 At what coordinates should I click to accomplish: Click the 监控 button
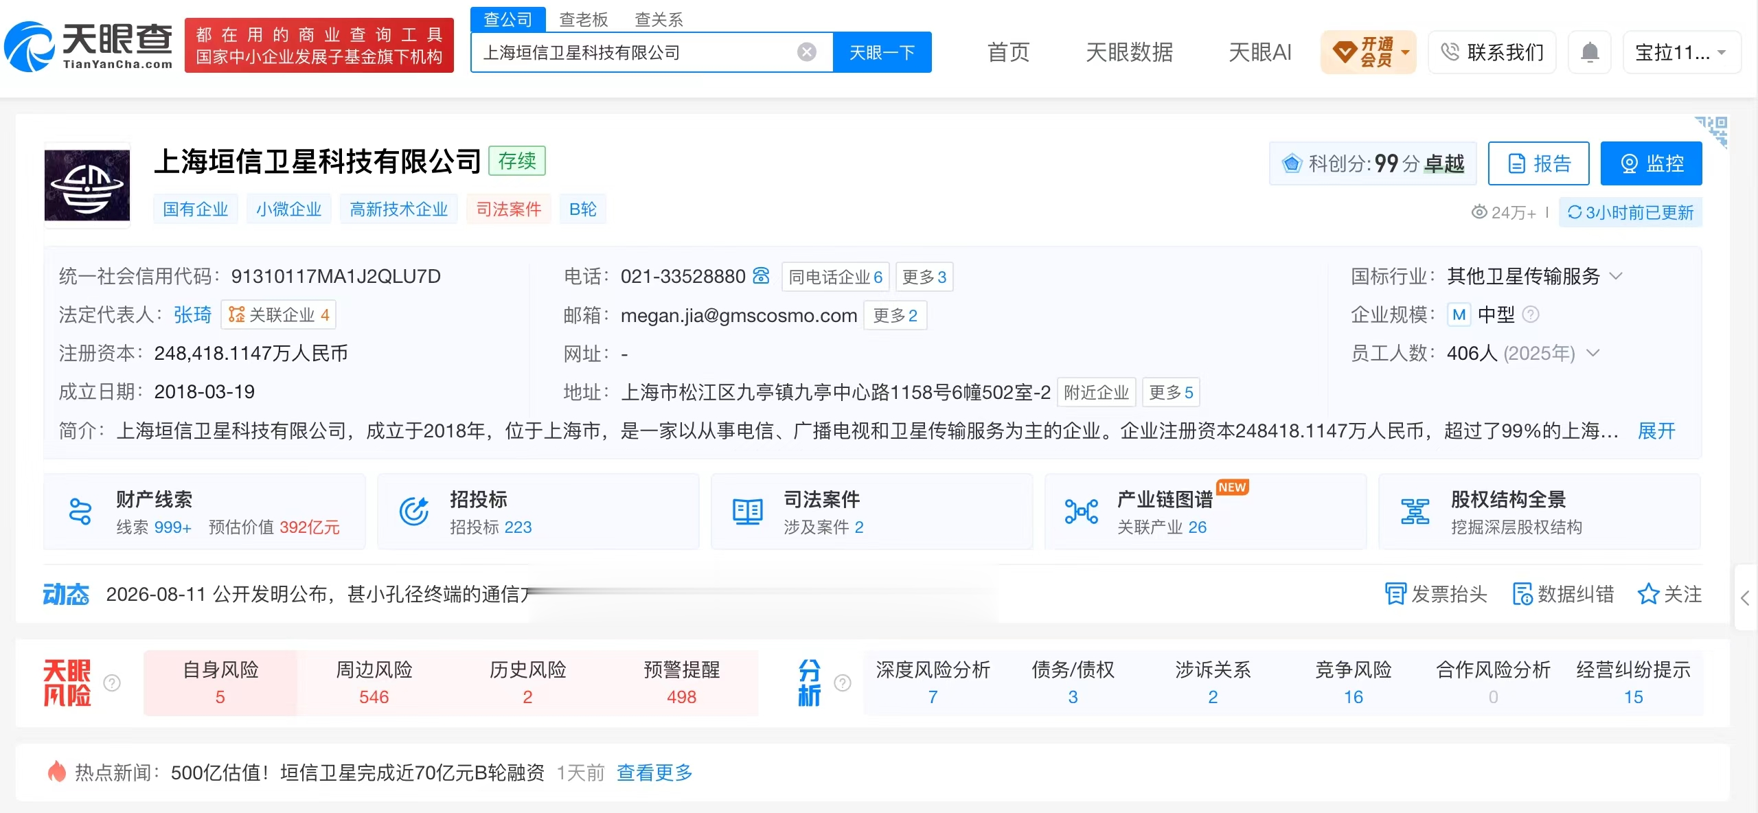click(x=1652, y=163)
